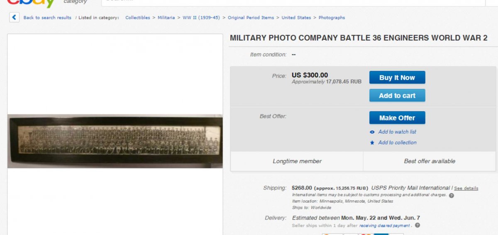Open the Collectibles breadcrumb category
The image size is (498, 235).
click(138, 18)
